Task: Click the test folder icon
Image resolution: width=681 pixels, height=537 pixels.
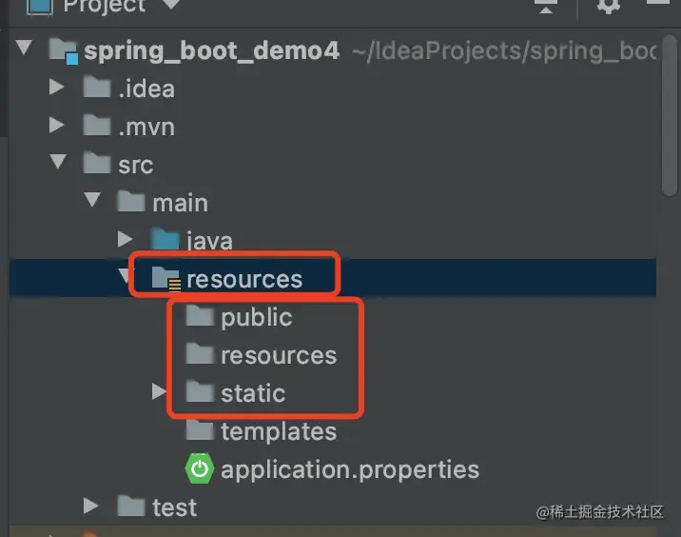Action: coord(130,506)
